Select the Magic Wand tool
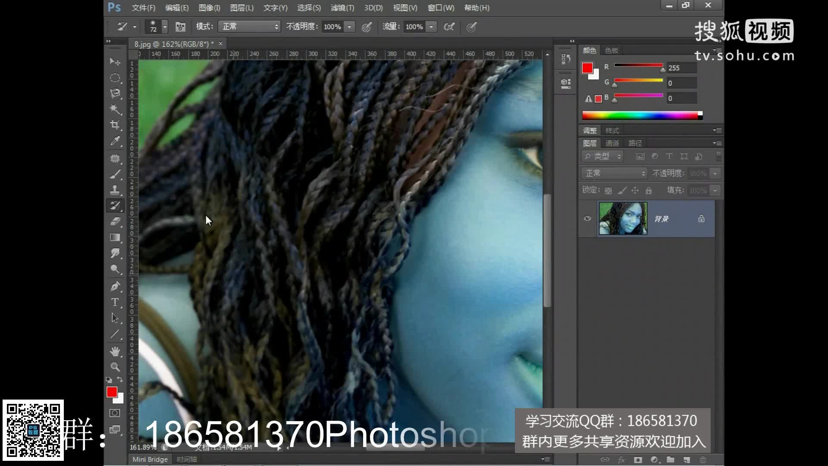This screenshot has height=466, width=828. click(115, 109)
